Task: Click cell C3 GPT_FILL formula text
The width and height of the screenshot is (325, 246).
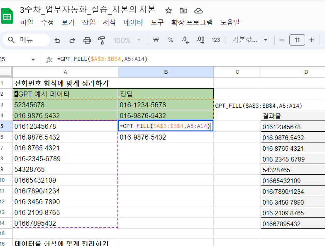Action: (x=259, y=106)
